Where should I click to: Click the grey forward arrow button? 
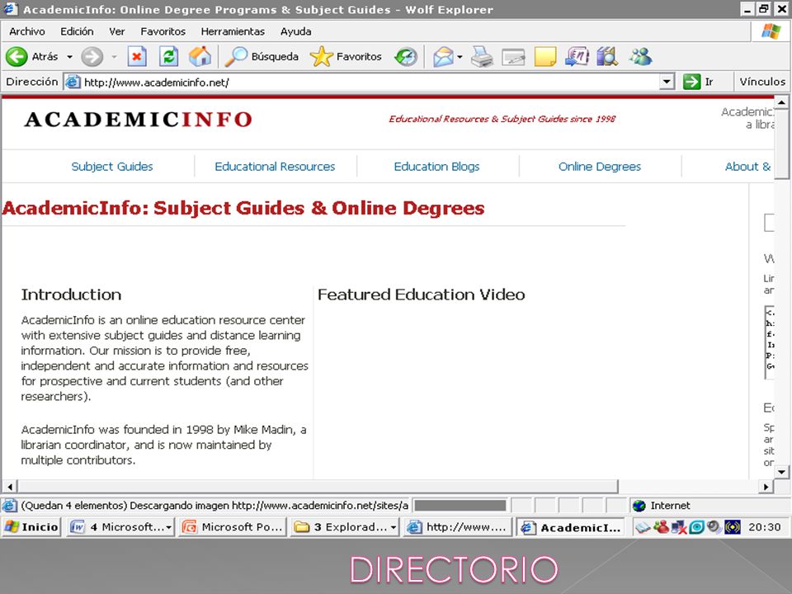(x=92, y=57)
